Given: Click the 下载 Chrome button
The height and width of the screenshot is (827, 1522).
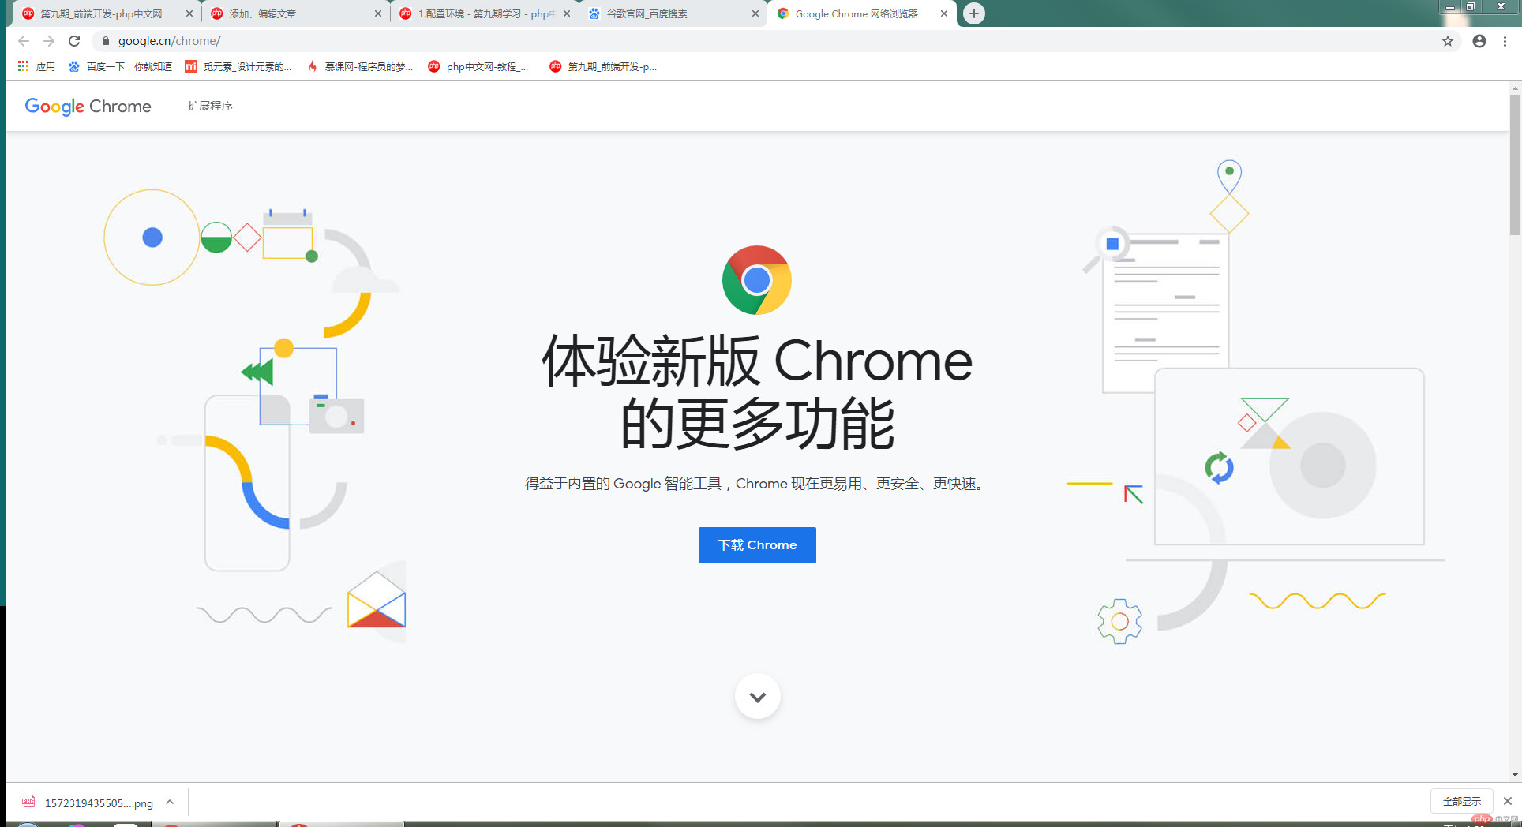Looking at the screenshot, I should [x=757, y=545].
